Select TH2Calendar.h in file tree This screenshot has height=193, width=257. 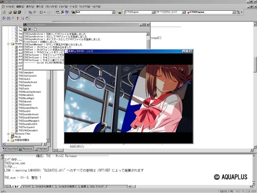26,72
